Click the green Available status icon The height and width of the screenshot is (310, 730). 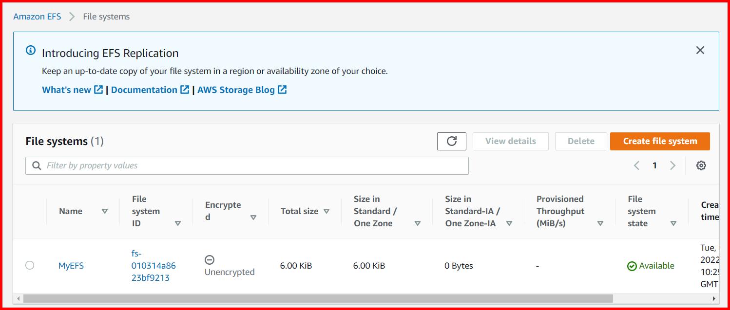click(632, 266)
